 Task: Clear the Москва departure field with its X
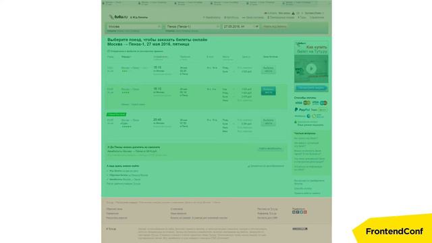pos(159,26)
